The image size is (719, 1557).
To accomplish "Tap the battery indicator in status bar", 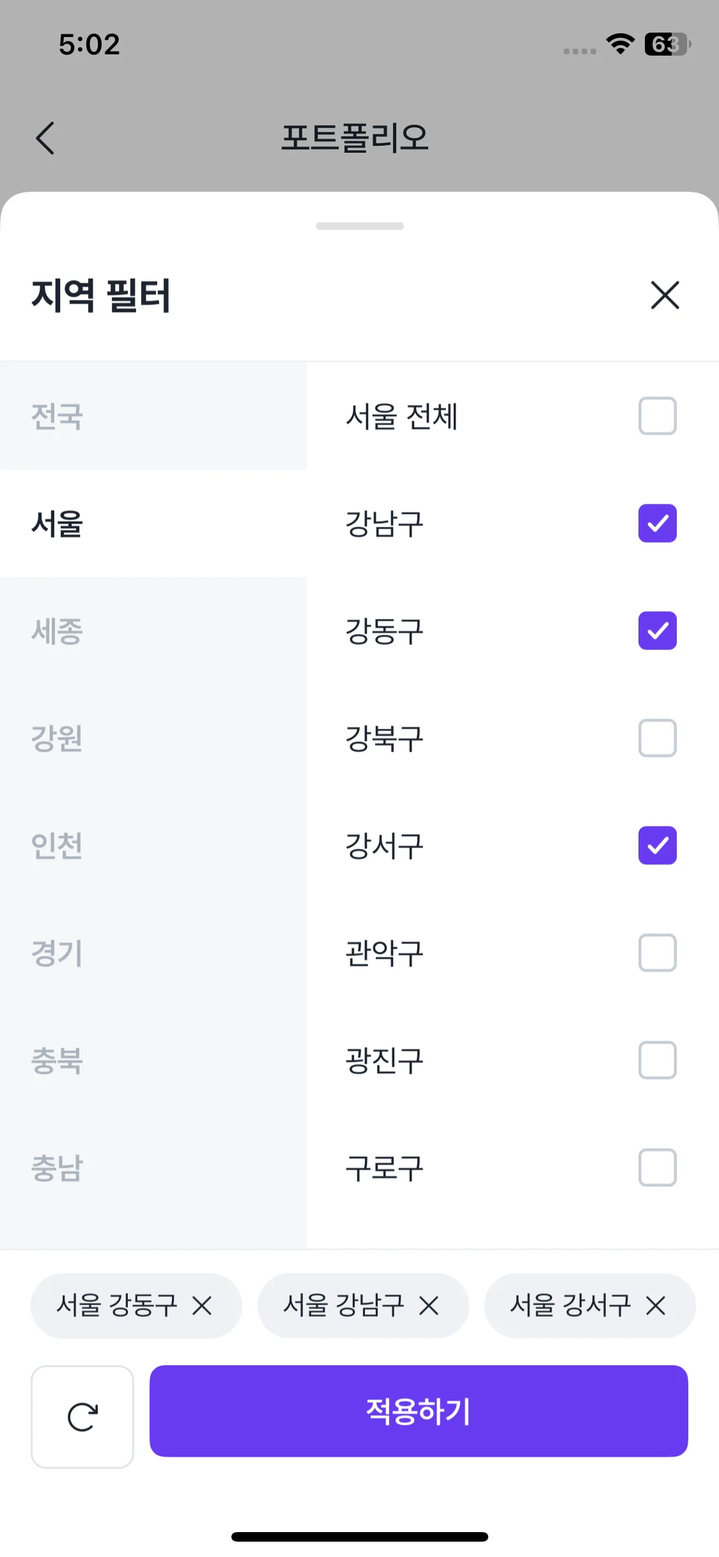I will click(x=667, y=44).
